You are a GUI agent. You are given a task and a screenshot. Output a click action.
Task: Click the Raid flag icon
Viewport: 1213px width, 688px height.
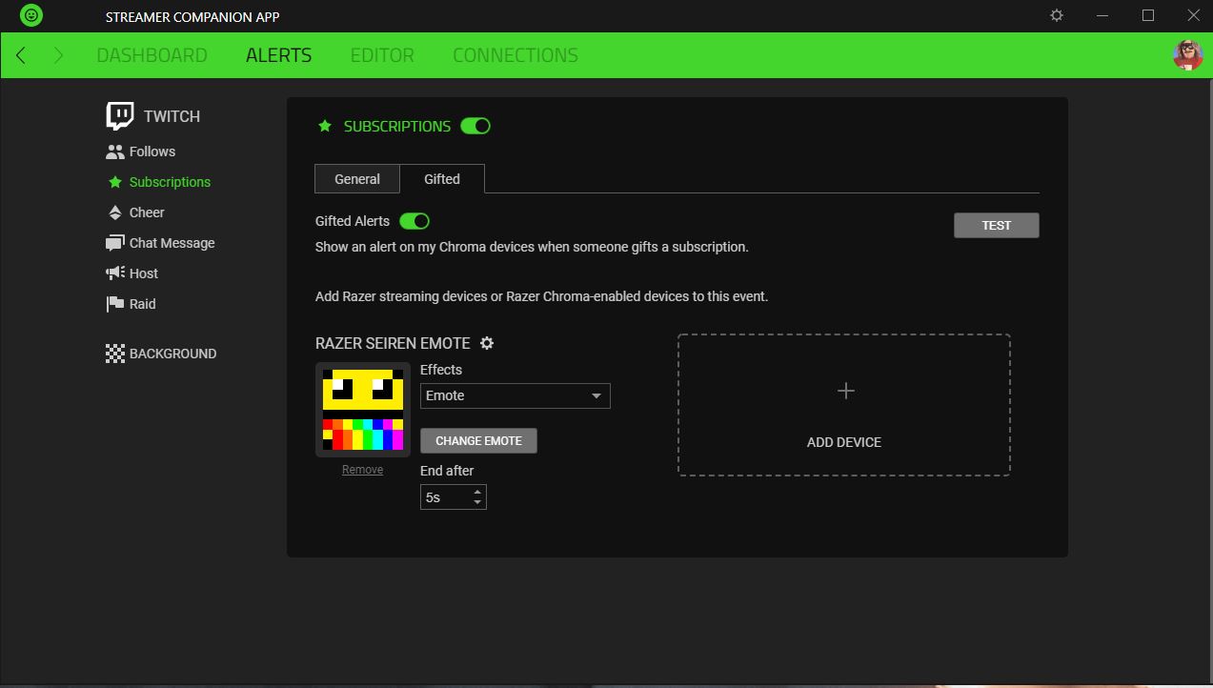pos(115,304)
